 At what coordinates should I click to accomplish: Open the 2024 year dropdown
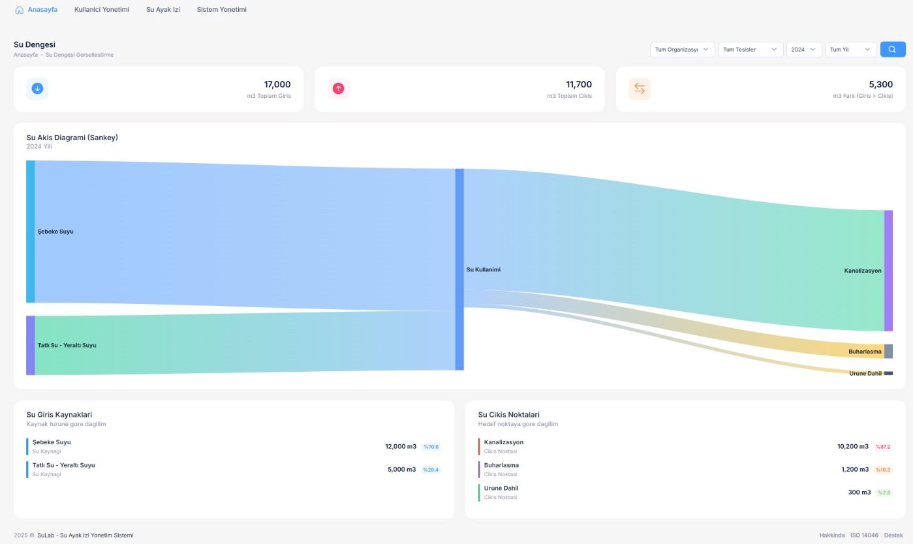click(x=803, y=50)
